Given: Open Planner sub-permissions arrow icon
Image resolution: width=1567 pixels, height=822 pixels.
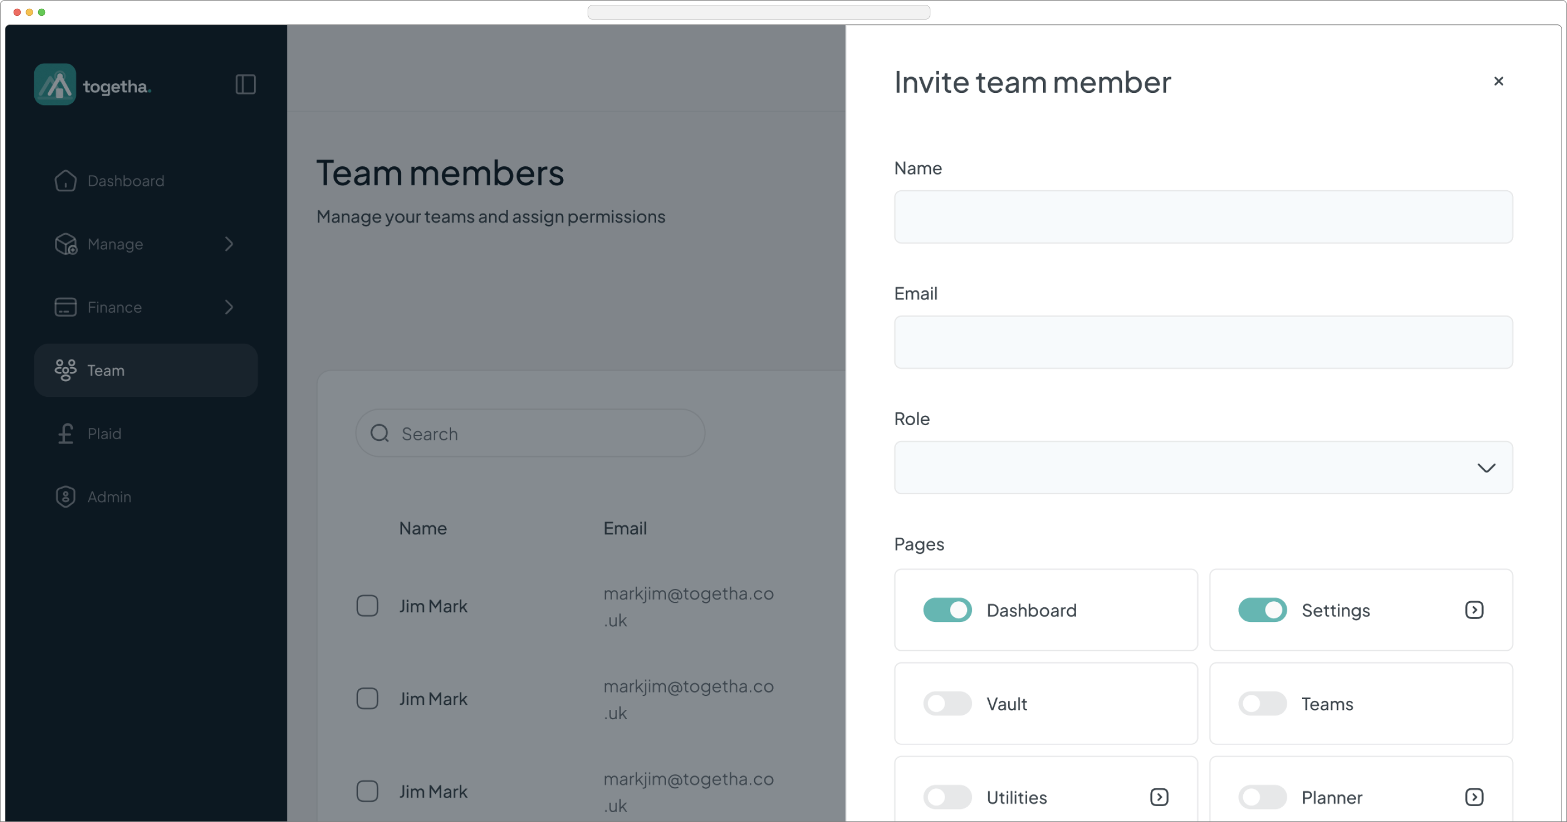Looking at the screenshot, I should click(1474, 797).
